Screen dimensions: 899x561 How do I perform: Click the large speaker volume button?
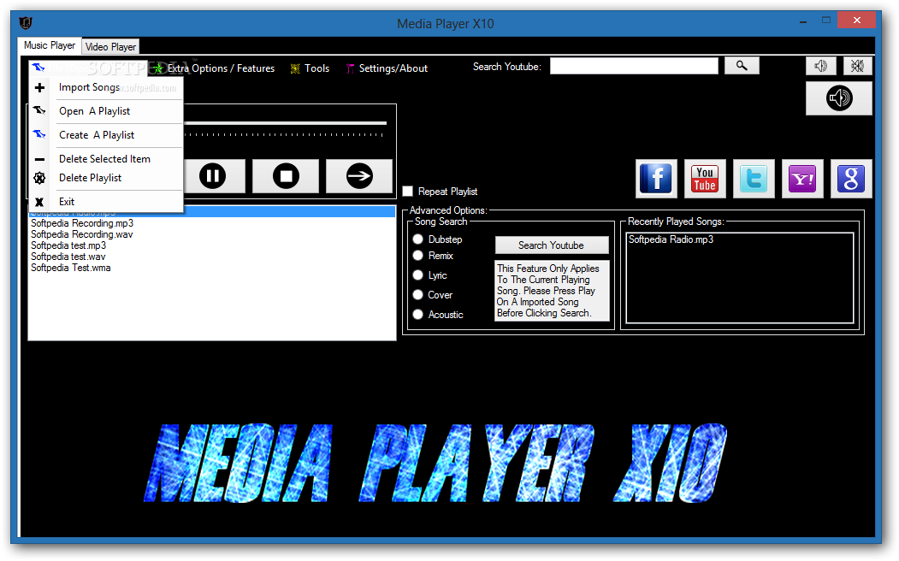tap(839, 98)
